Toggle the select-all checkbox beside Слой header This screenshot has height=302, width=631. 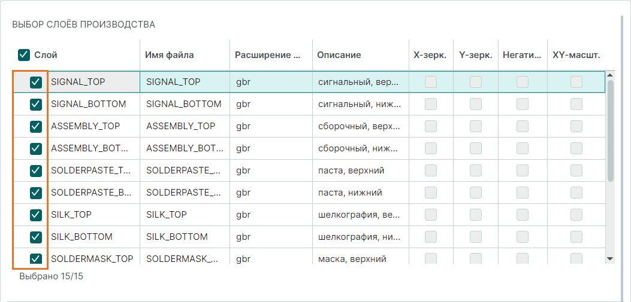24,55
